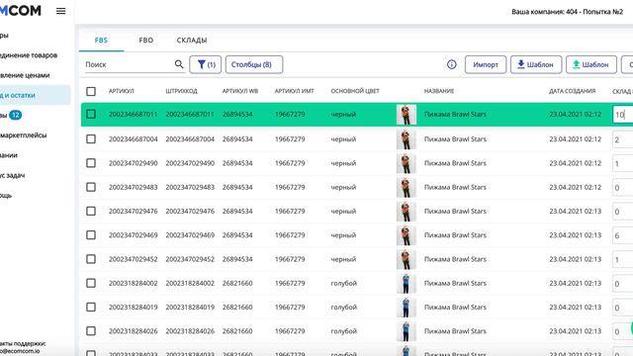Click the COM logo
The width and height of the screenshot is (633, 356).
(x=21, y=11)
